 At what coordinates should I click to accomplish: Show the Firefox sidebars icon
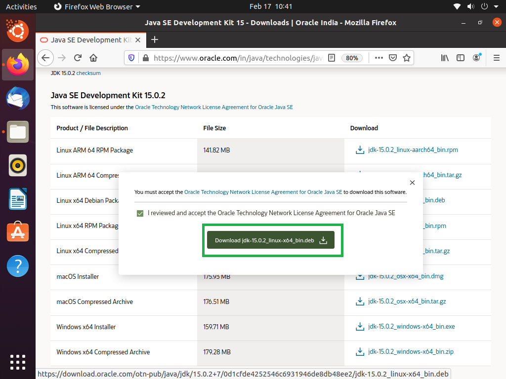[x=461, y=58]
